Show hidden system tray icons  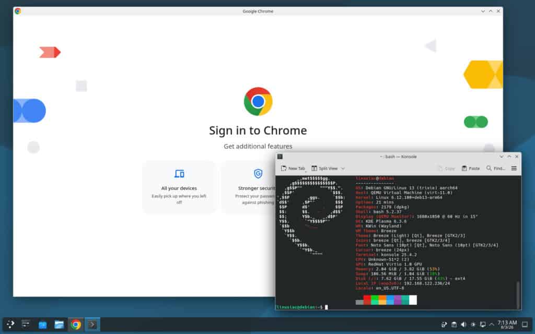(x=492, y=325)
